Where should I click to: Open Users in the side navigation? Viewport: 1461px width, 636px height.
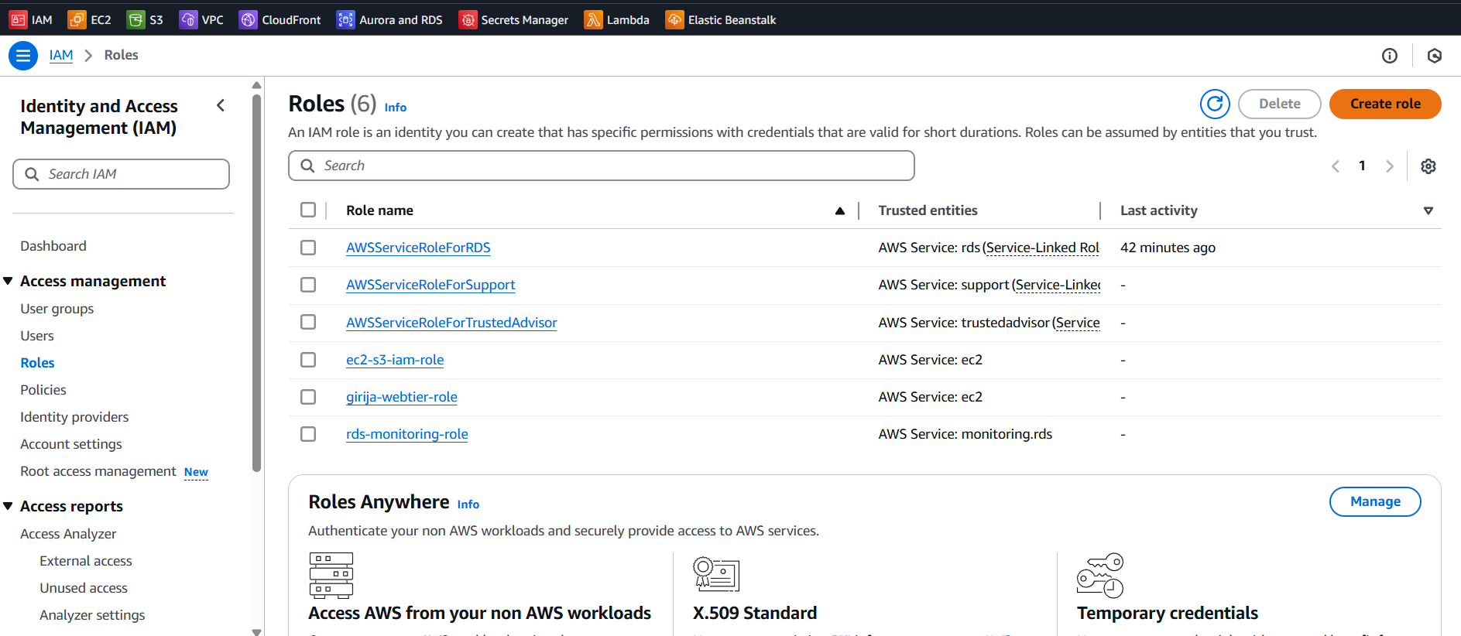tap(37, 336)
